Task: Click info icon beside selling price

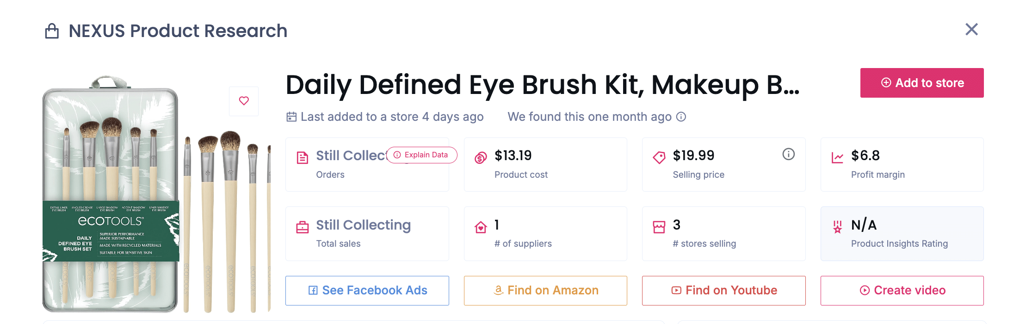Action: 788,154
